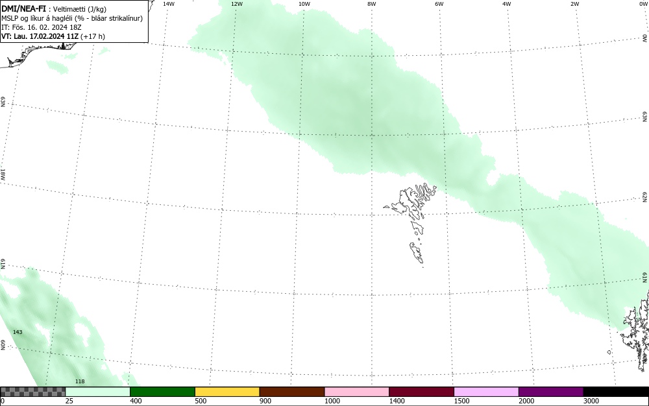649x406 pixels.
Task: Click the 2W longitude label
Action: click(574, 4)
